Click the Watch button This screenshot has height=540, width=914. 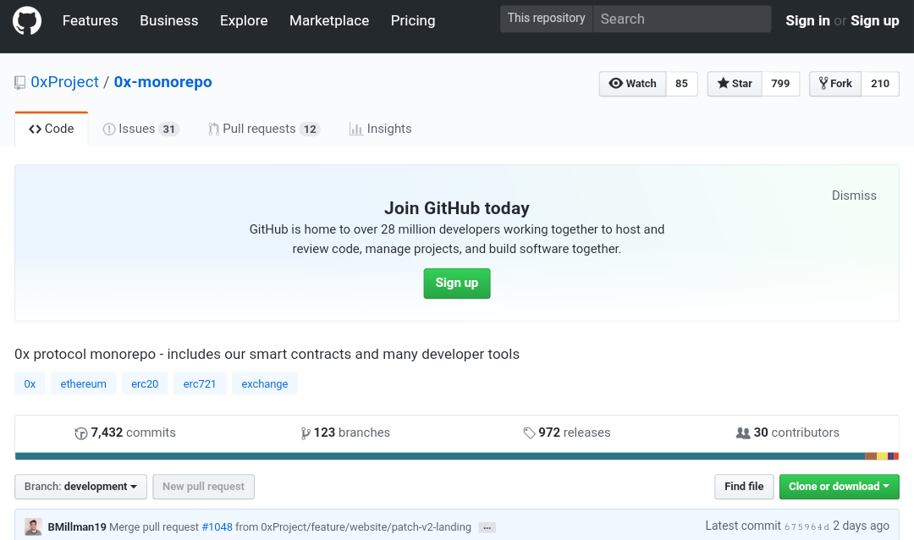[632, 84]
